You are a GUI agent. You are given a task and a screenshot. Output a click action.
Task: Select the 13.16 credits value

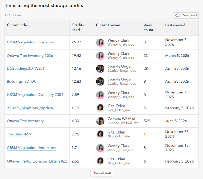tap(76, 69)
